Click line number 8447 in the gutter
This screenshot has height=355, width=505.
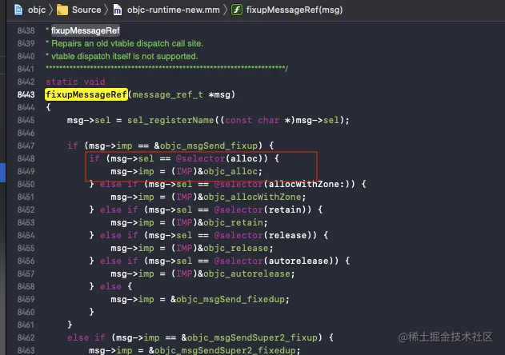click(x=26, y=146)
